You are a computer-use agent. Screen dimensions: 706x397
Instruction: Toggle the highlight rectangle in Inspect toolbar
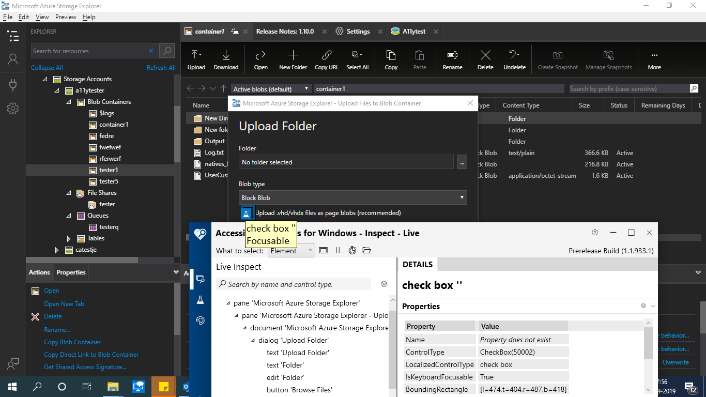pyautogui.click(x=325, y=250)
